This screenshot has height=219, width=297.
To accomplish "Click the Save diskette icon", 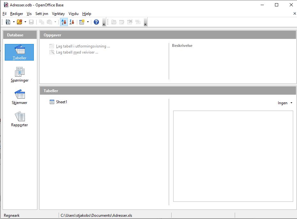I will [x=31, y=22].
